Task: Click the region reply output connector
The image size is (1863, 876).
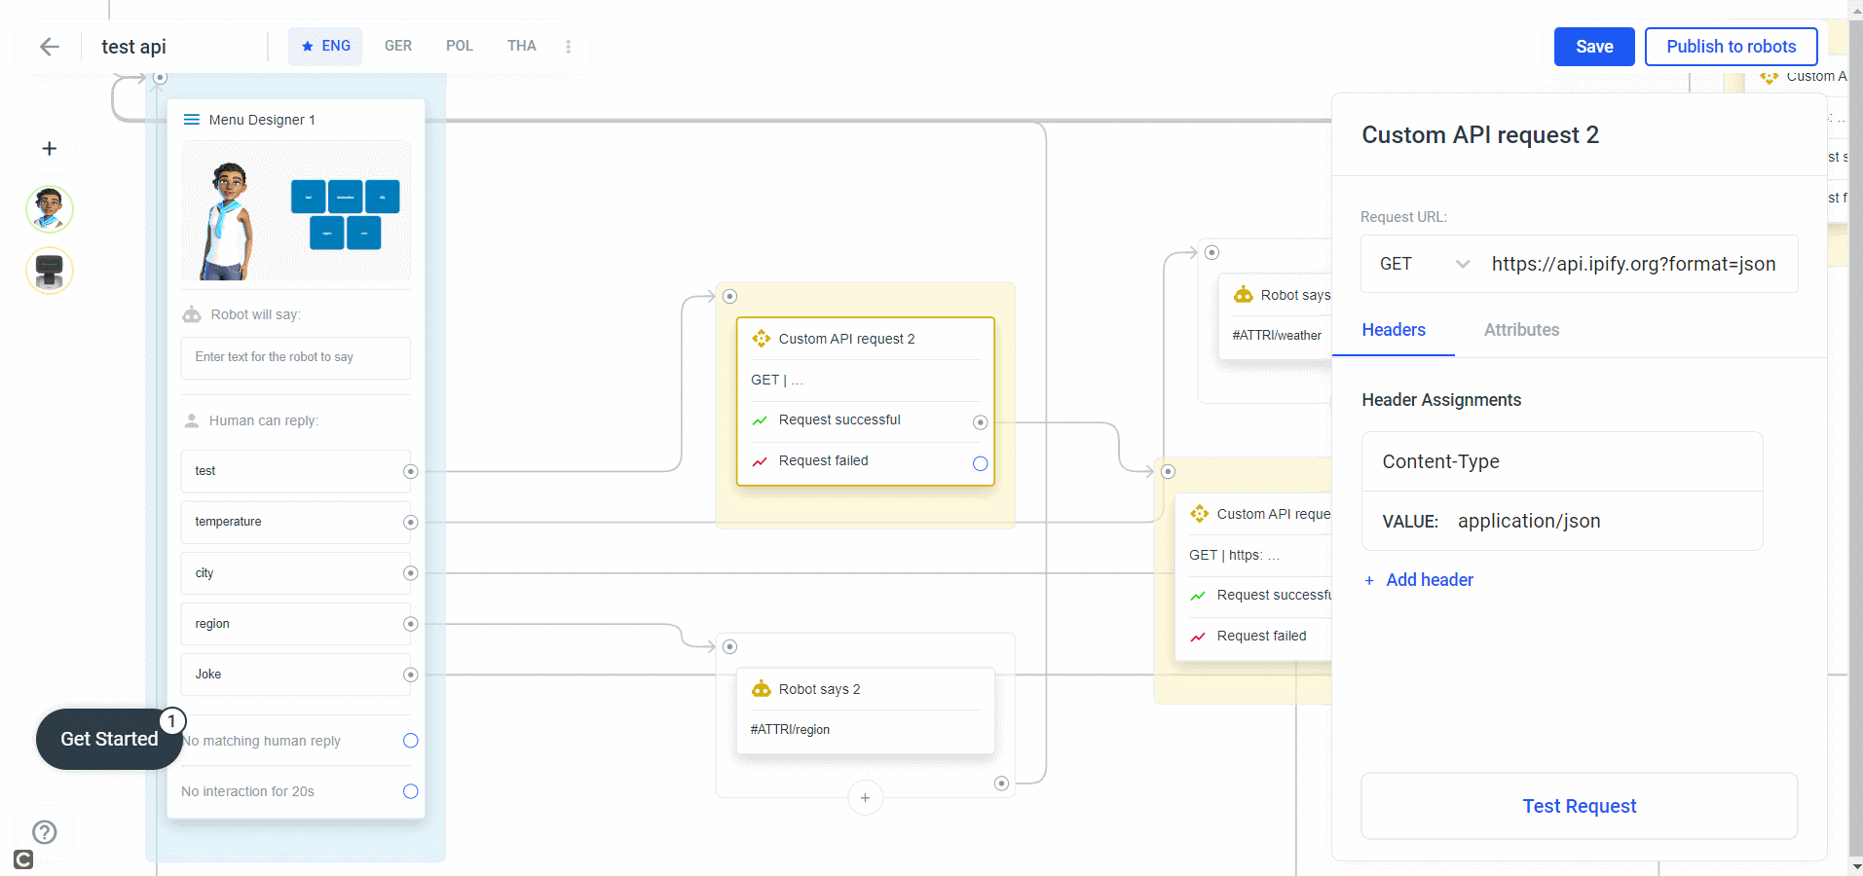Action: point(411,624)
